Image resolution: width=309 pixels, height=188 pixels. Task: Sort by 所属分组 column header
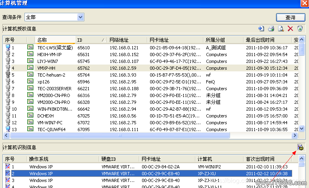click(x=223, y=40)
